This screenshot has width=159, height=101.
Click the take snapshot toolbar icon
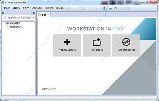[87, 8]
